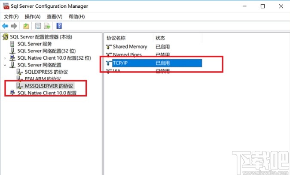Sort by the 协议名称 column header
290x175 pixels.
[x=115, y=38]
